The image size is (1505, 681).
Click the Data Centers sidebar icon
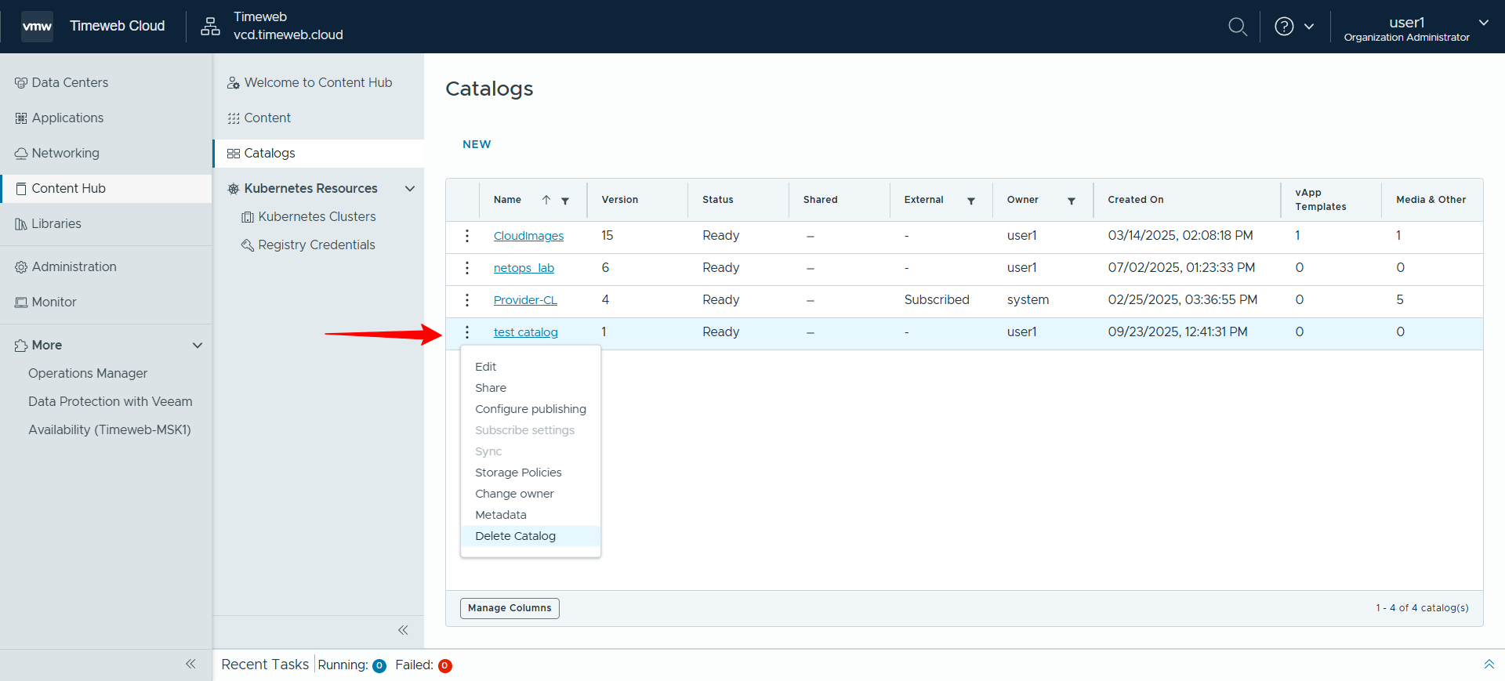click(21, 83)
